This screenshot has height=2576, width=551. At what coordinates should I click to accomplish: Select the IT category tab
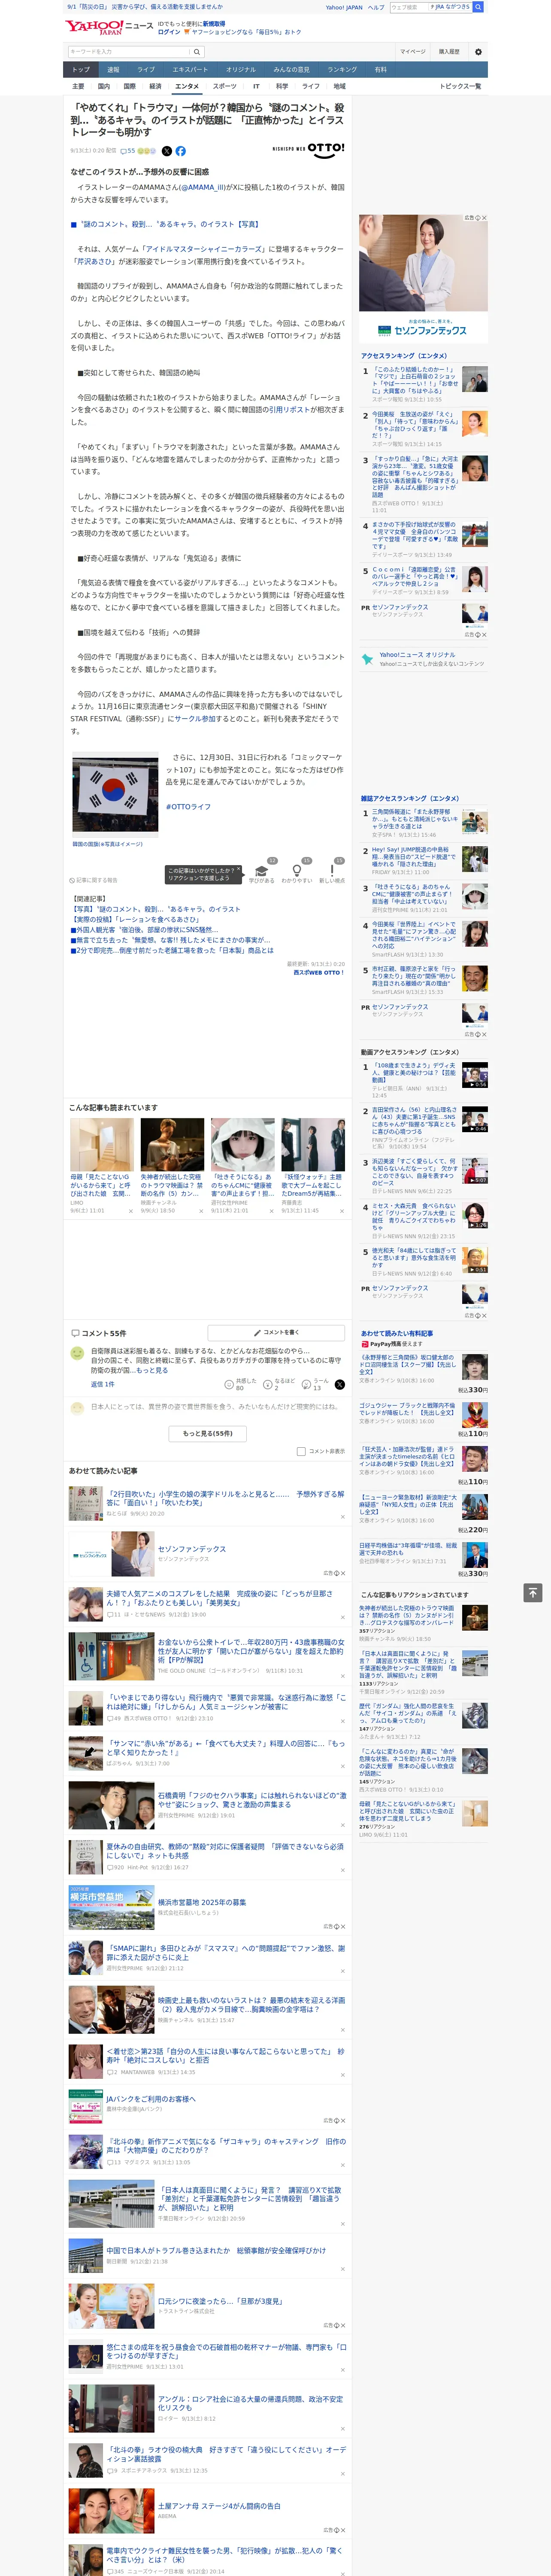[256, 87]
